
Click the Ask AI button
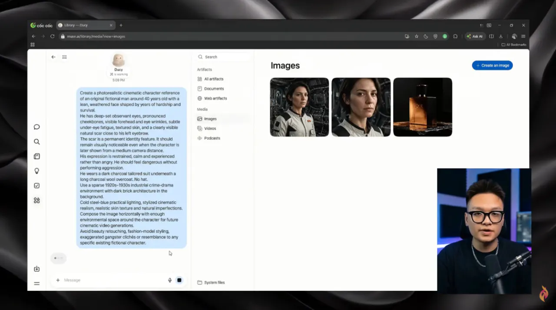pos(474,36)
